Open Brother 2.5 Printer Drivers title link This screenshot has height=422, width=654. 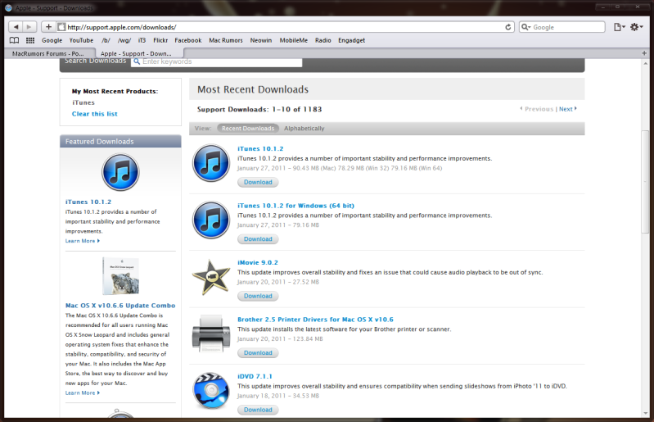point(315,320)
